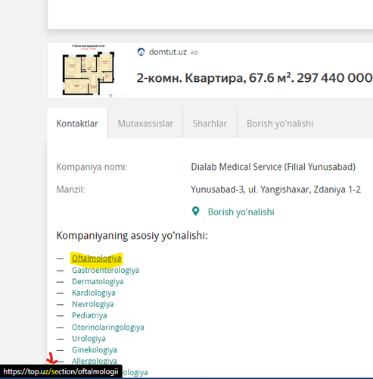Open the Allergologiya link
373x379 pixels.
point(95,361)
